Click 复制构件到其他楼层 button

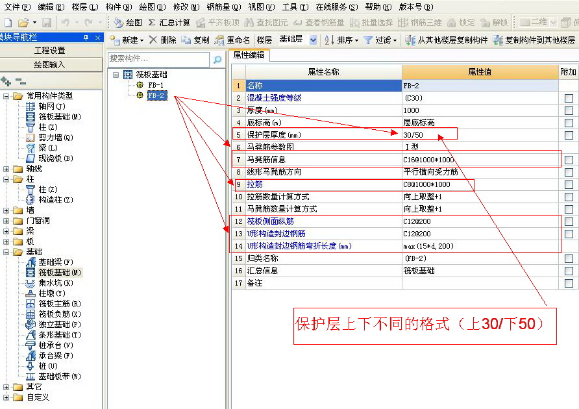click(x=534, y=40)
